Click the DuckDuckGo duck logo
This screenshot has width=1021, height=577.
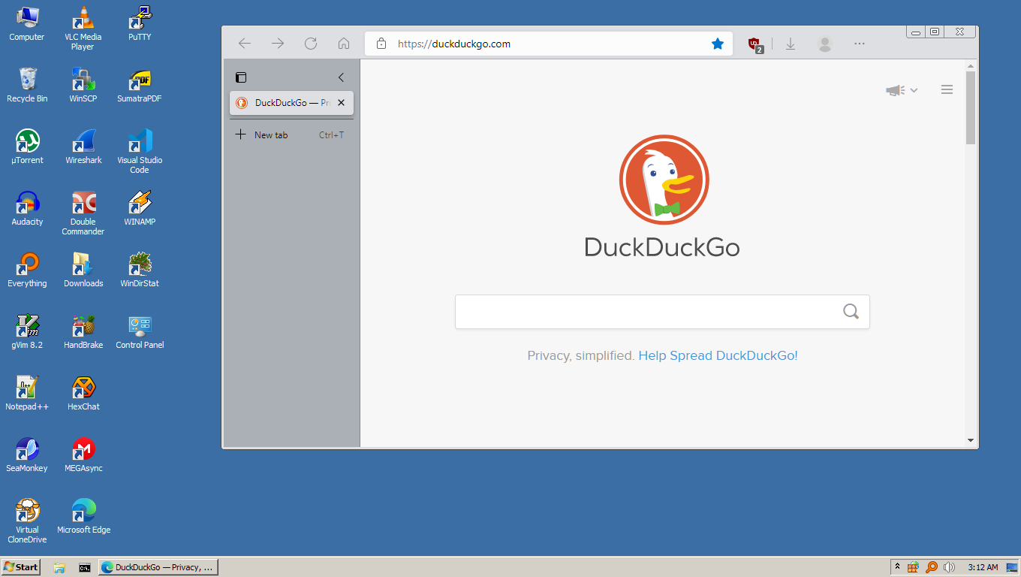664,180
